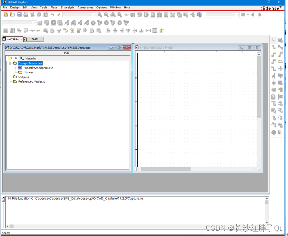
Task: Select the place net alias abc tool
Action: tap(280, 61)
